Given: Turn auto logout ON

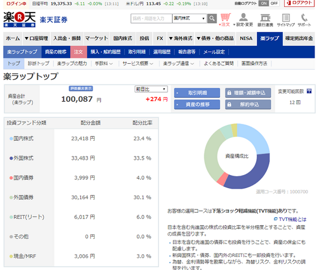Looking at the screenshot, I should click(264, 3).
